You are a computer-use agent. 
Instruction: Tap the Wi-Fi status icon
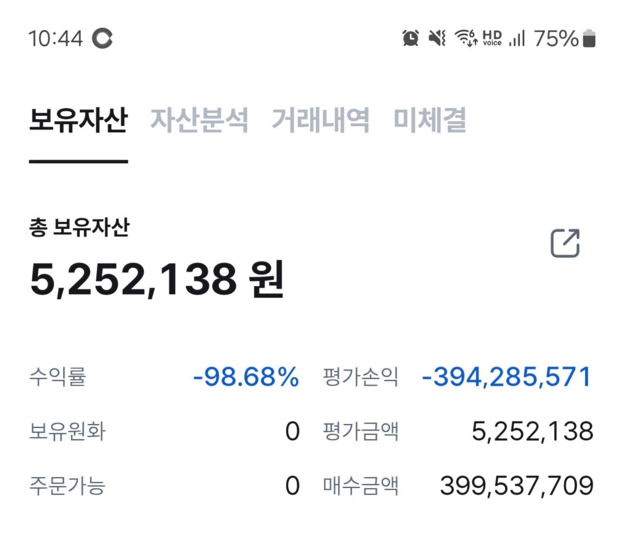tap(465, 38)
